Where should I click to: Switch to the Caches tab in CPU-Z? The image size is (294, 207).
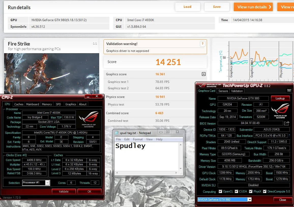point(19,104)
